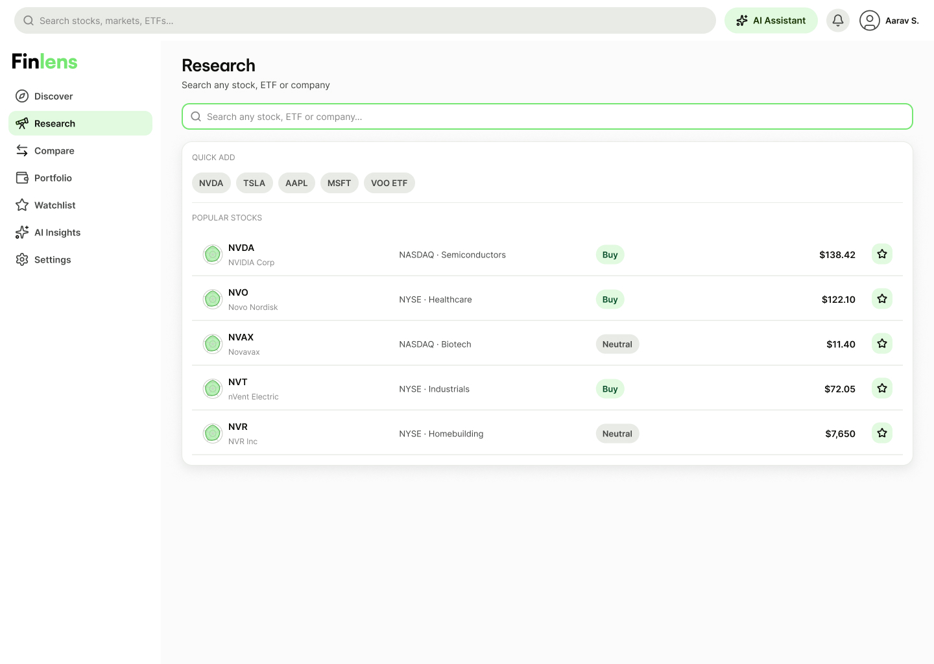
Task: Click the AI Insights sparkle icon
Action: click(x=22, y=232)
